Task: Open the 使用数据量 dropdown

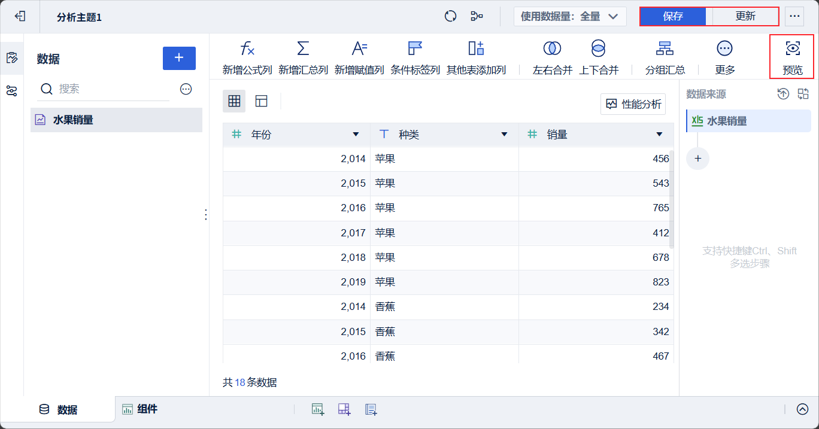Action: [569, 17]
